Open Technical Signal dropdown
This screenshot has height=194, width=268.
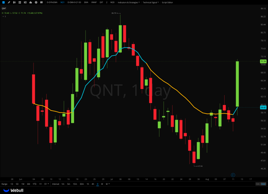point(151,2)
